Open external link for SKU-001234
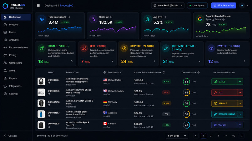Image resolution: width=252 pixels, height=141 pixels. [49, 83]
